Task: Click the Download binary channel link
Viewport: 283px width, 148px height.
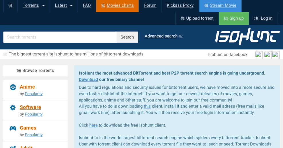Action: tap(88, 79)
